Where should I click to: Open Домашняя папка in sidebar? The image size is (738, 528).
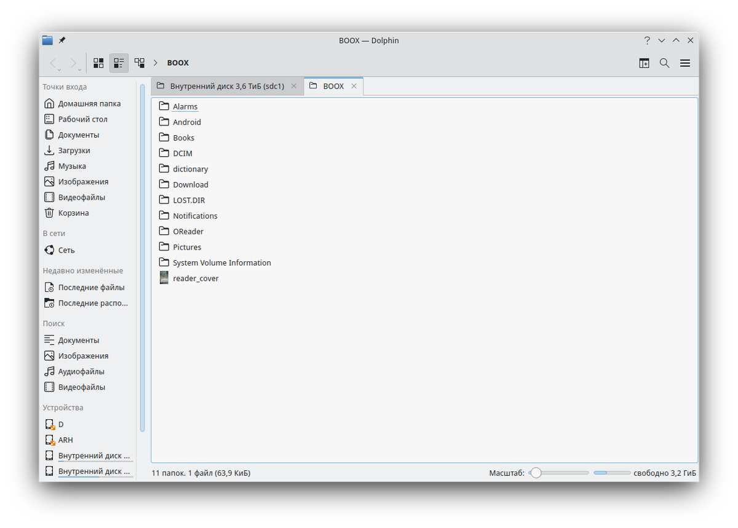[89, 104]
